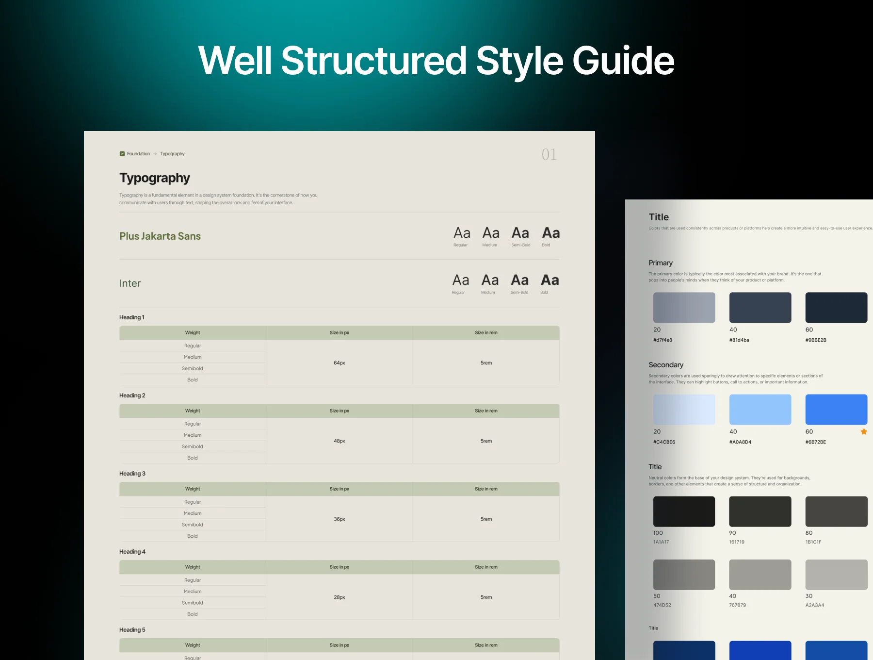The width and height of the screenshot is (873, 660).
Task: Pick the neutral 40 swatch 767879
Action: 760,575
